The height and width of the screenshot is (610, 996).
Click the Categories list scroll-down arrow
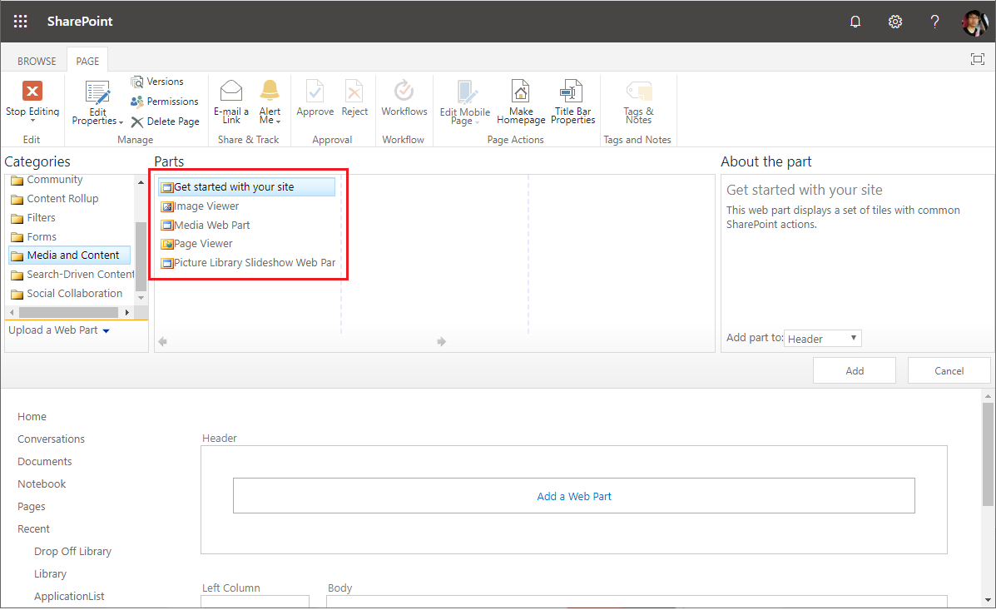click(141, 297)
